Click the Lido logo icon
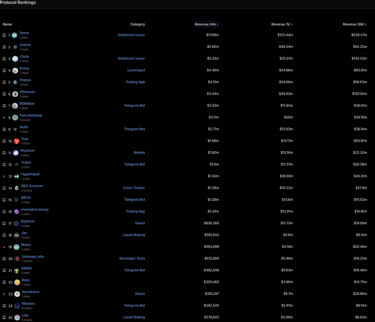The image size is (375, 322). [17, 317]
